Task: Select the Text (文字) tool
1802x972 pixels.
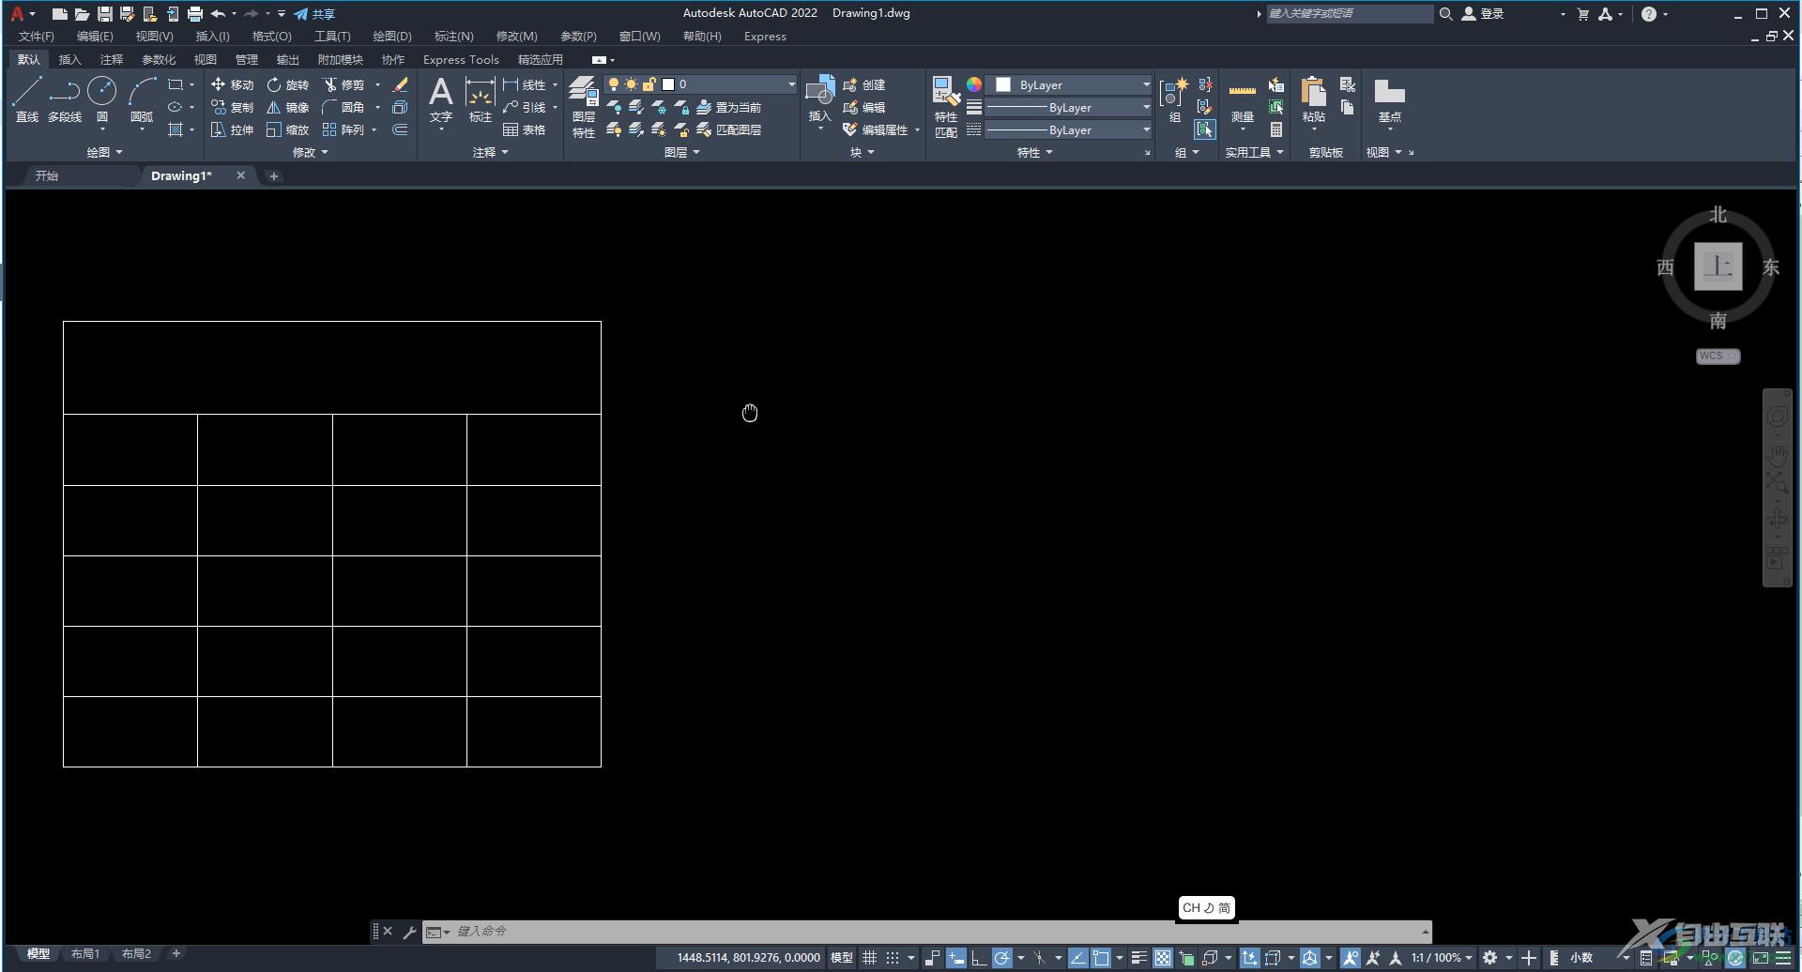Action: (441, 99)
